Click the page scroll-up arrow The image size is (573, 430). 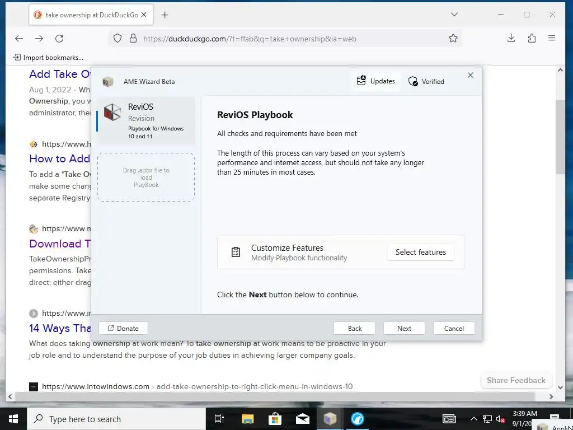[x=560, y=70]
